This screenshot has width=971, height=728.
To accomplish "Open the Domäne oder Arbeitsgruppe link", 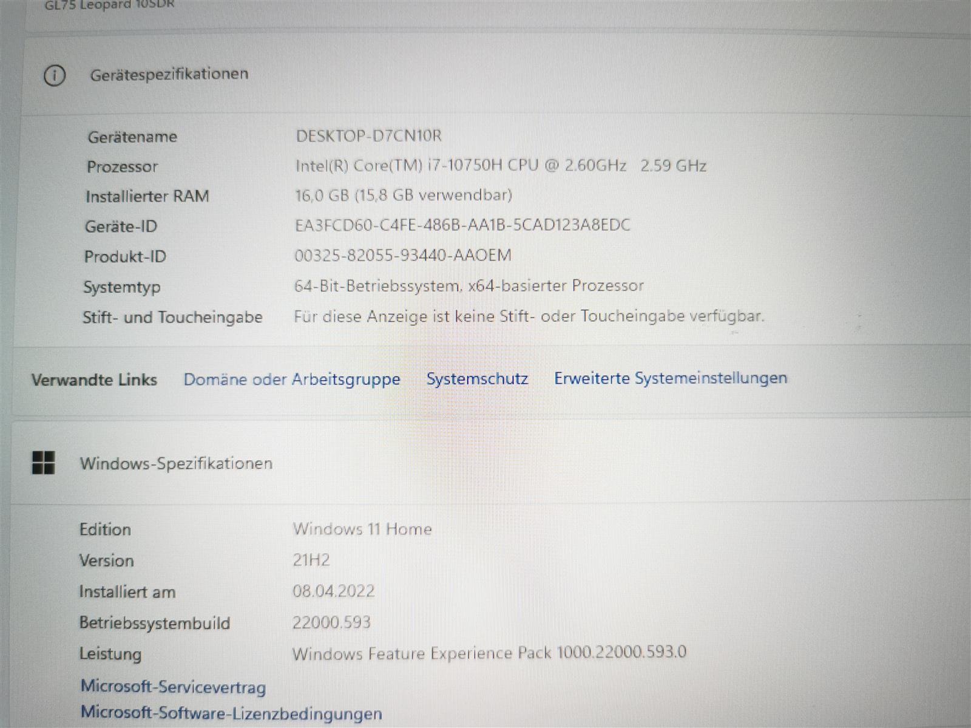I will tap(291, 379).
